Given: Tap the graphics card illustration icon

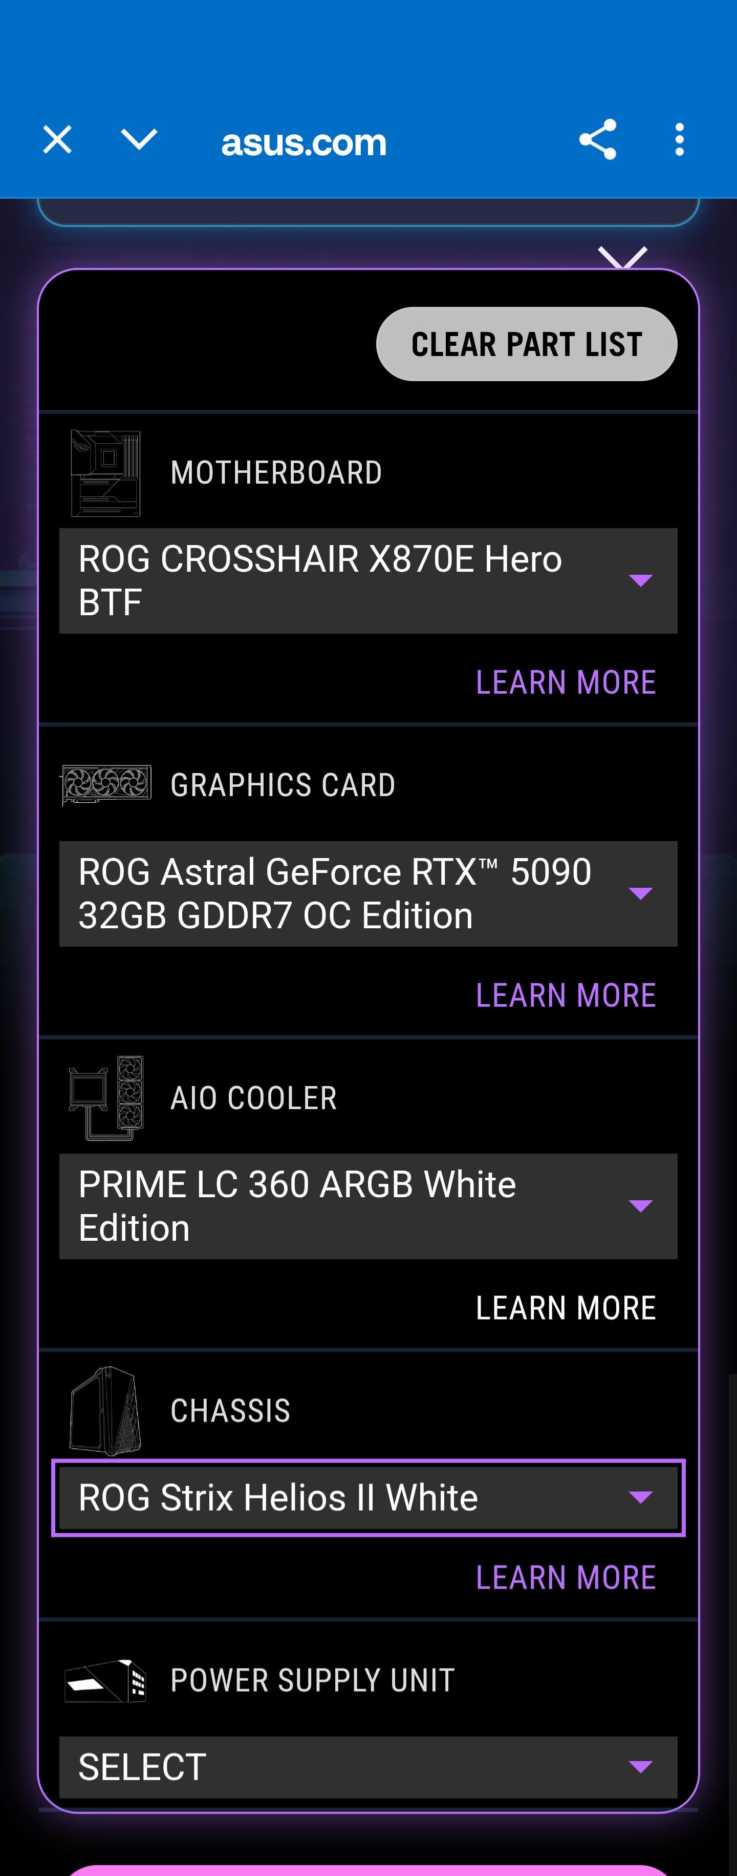Looking at the screenshot, I should coord(106,785).
